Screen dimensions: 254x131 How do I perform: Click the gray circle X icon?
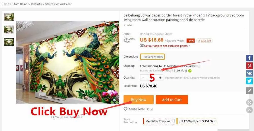249,102
